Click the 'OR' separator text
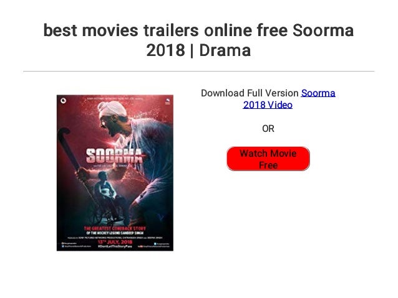The image size is (398, 298). (x=268, y=129)
